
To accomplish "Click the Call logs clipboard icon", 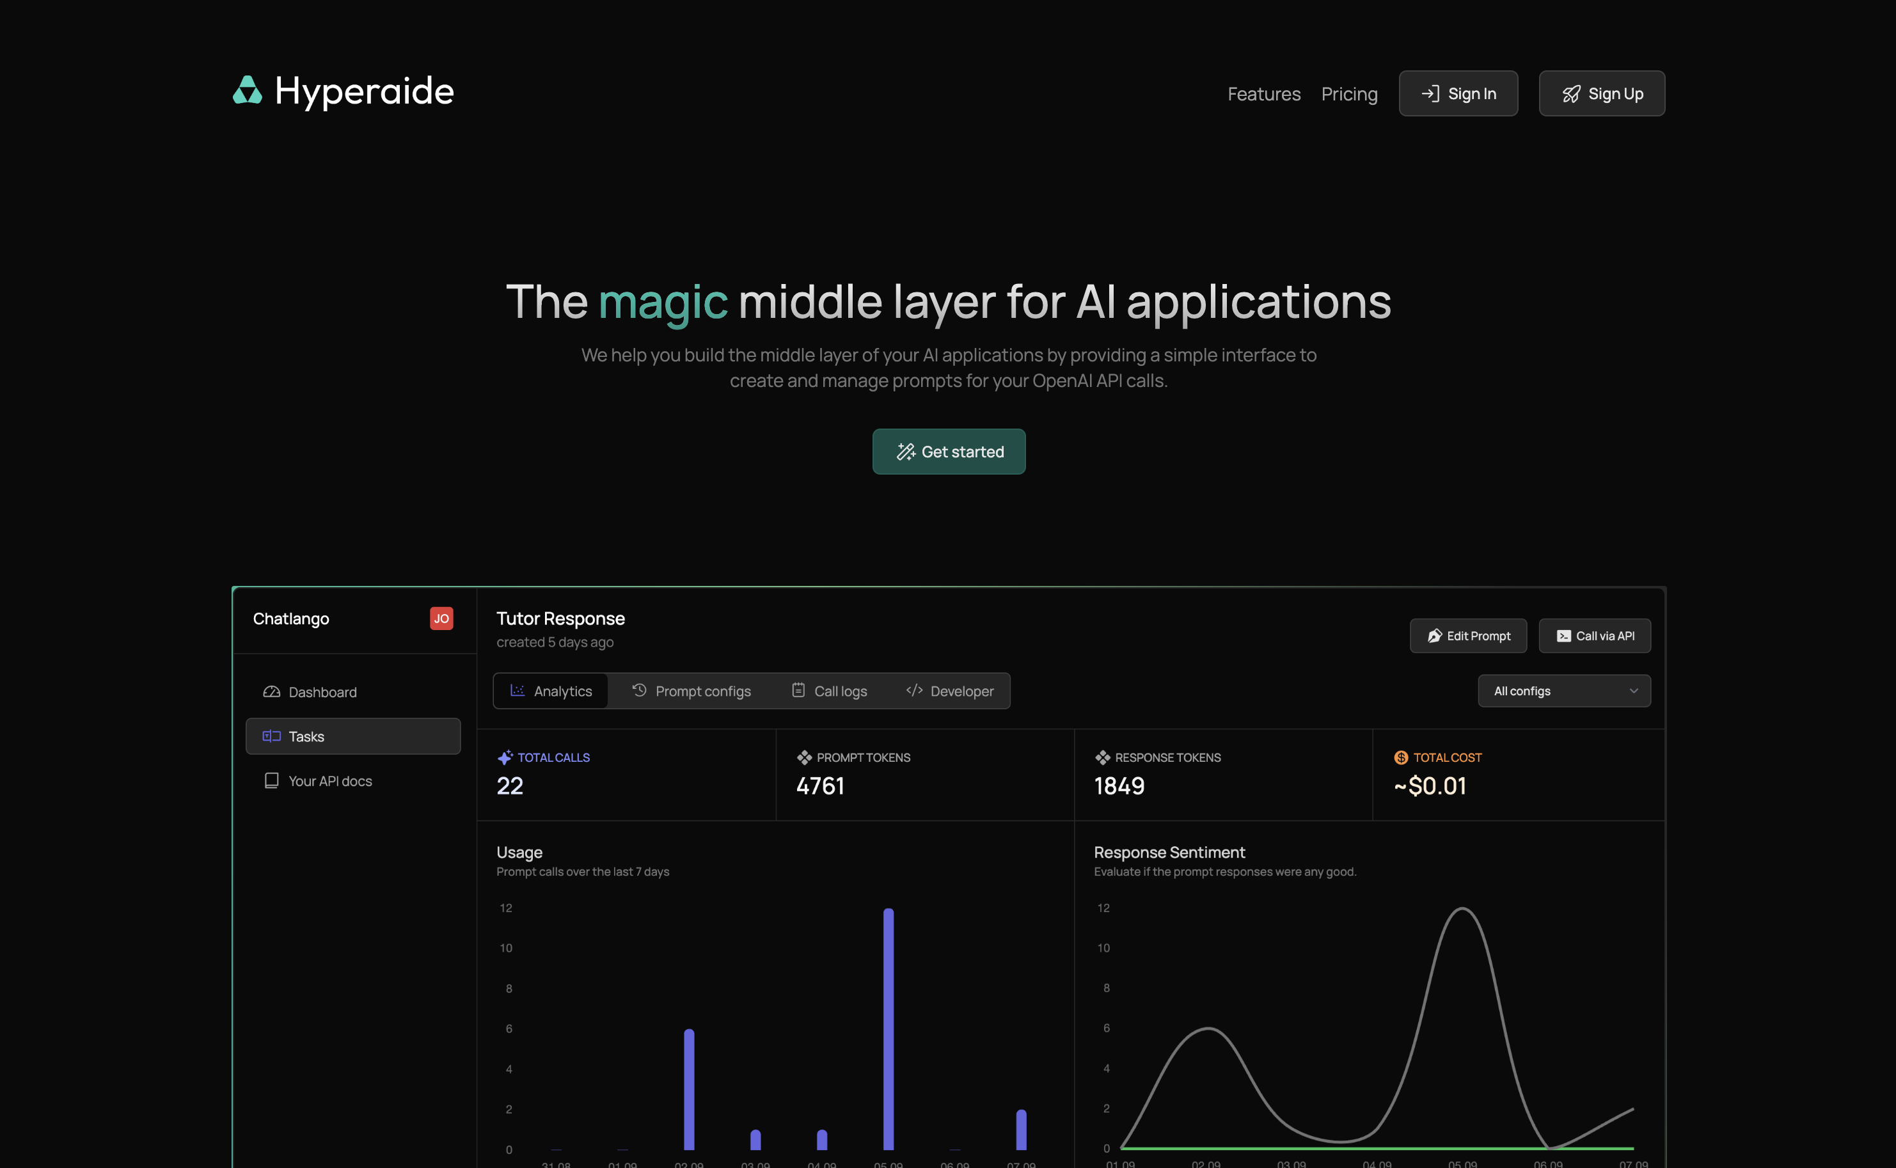I will coord(798,691).
